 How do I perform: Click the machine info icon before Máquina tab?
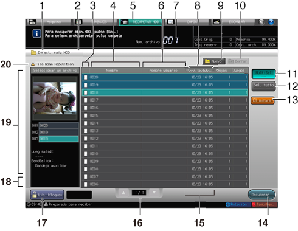pyautogui.click(x=32, y=22)
